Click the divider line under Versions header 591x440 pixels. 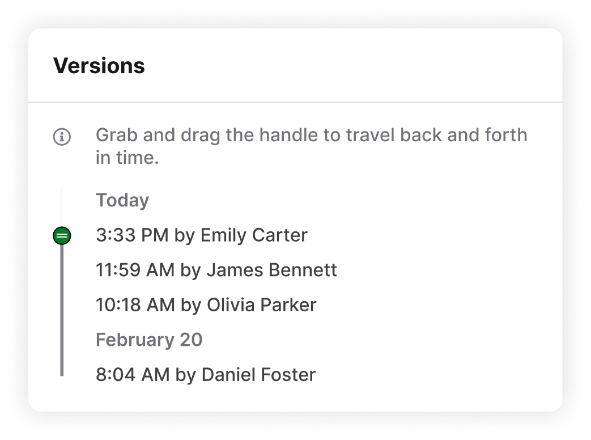[x=295, y=102]
